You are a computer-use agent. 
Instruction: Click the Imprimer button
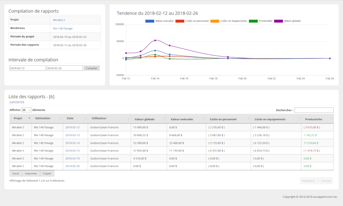tap(31, 173)
